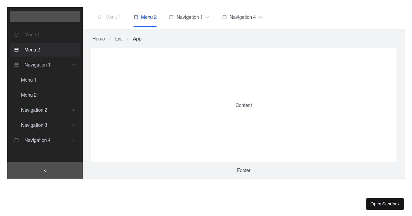Go to Home in the breadcrumb
This screenshot has height=216, width=412.
pos(99,39)
